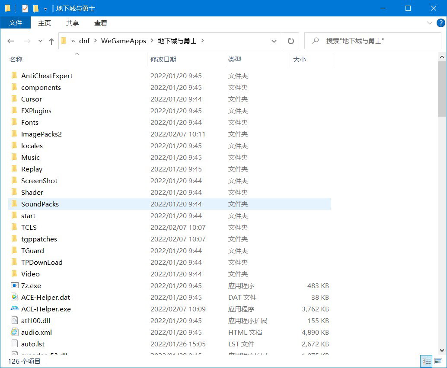This screenshot has width=447, height=368.
Task: Select the components folder icon
Action: click(14, 87)
